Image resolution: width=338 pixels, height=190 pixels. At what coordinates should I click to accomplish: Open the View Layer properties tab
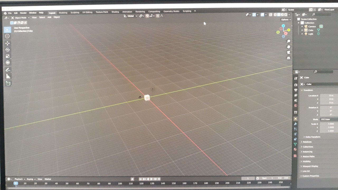tap(295, 95)
